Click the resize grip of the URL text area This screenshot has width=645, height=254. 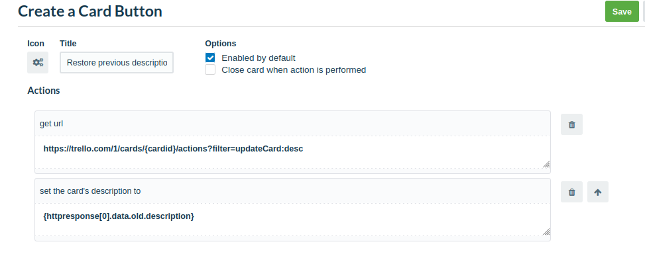click(x=546, y=165)
